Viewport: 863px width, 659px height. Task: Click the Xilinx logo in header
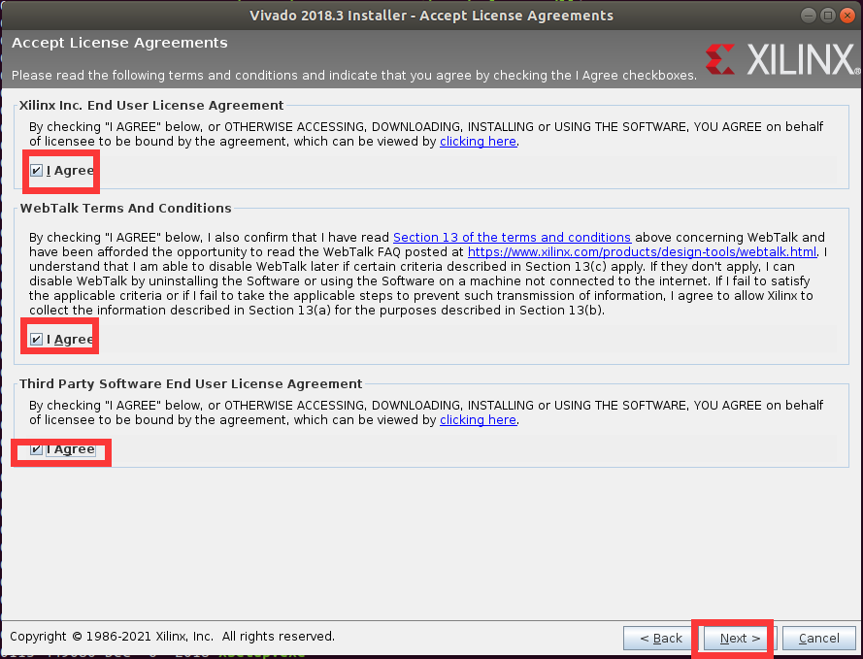[x=782, y=59]
